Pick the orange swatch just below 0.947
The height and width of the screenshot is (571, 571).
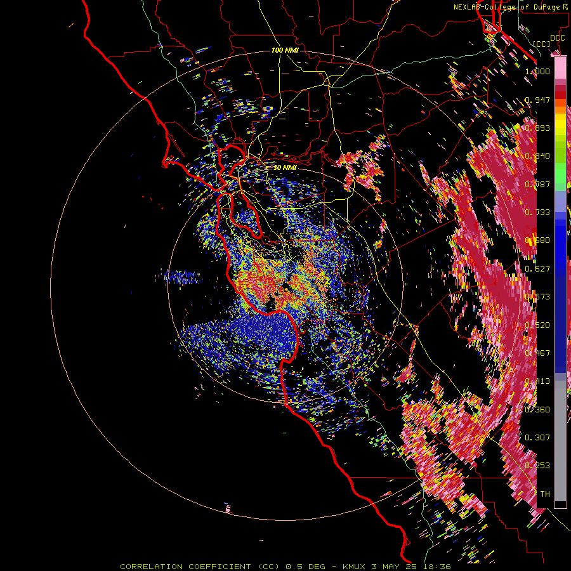[x=560, y=103]
